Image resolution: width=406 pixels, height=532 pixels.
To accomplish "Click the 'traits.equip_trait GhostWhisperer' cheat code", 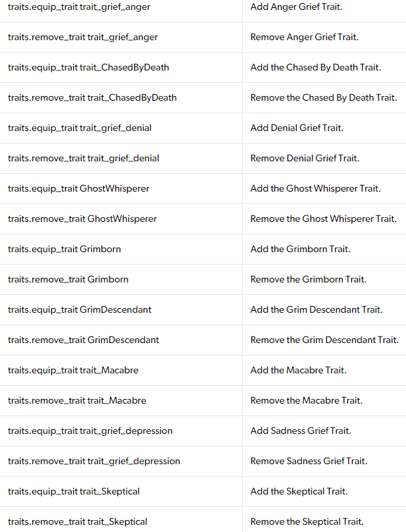I will (x=78, y=189).
